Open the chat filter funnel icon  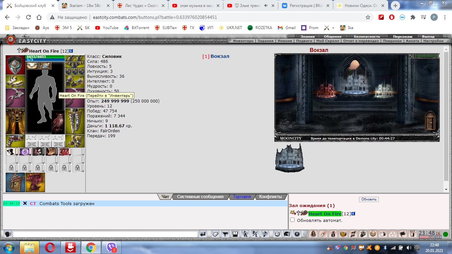tap(225, 234)
